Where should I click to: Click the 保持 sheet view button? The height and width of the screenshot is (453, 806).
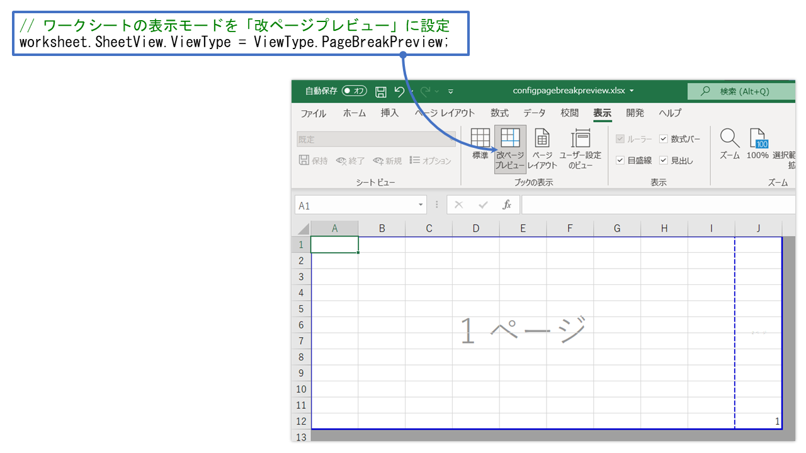coord(314,161)
